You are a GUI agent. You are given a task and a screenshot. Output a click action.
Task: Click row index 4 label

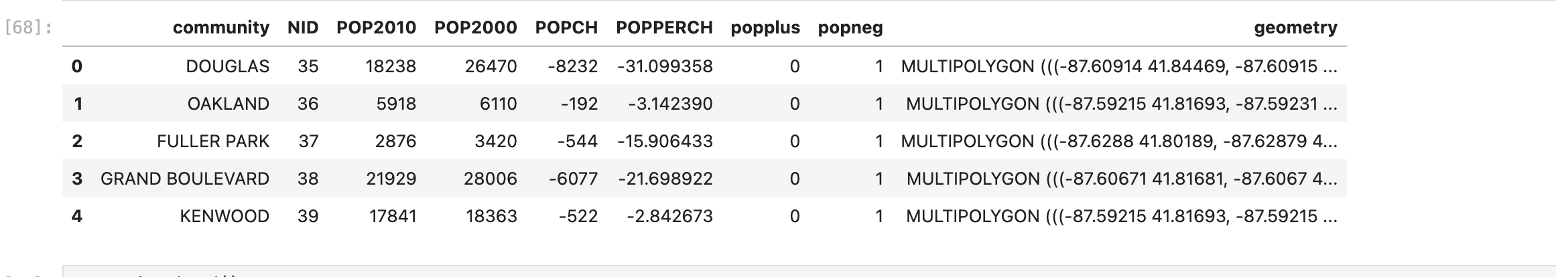coord(77,216)
